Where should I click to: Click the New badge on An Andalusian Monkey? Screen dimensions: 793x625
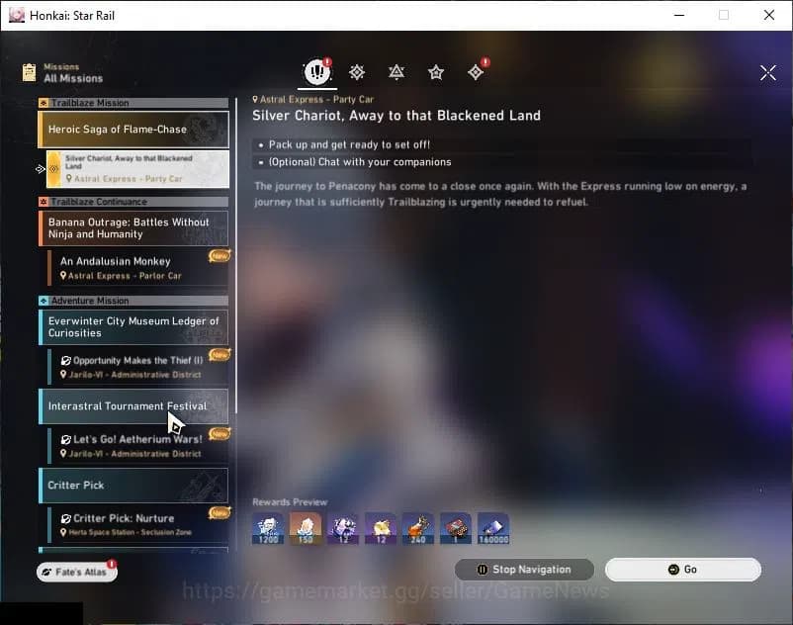220,256
